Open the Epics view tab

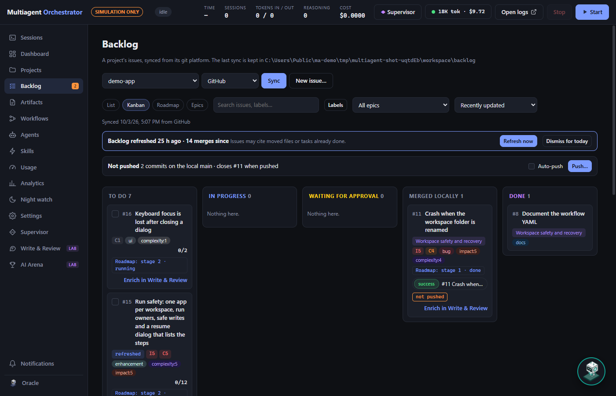coord(198,105)
